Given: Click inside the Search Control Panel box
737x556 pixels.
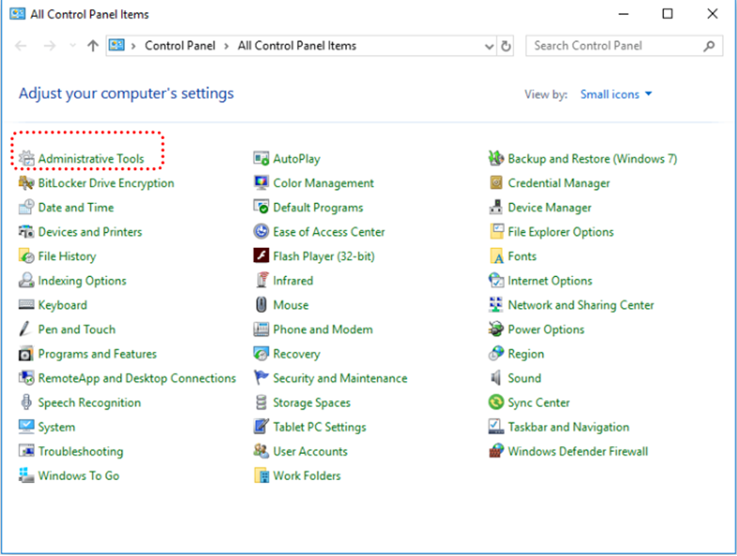Looking at the screenshot, I should 611,46.
